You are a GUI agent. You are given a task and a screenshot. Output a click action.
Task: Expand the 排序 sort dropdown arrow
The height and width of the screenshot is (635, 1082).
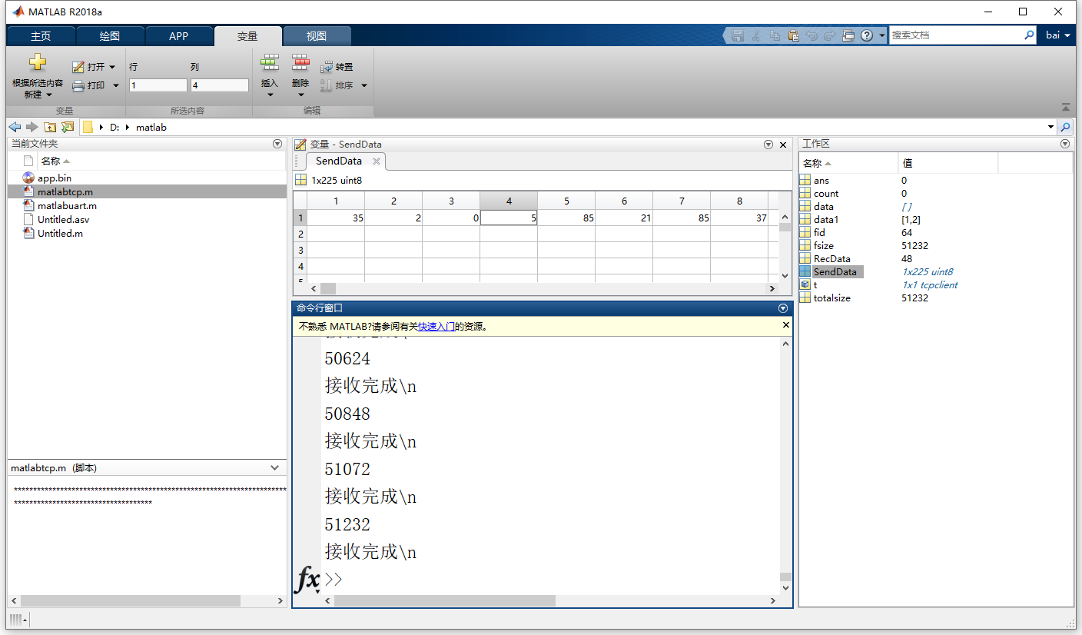(x=364, y=85)
